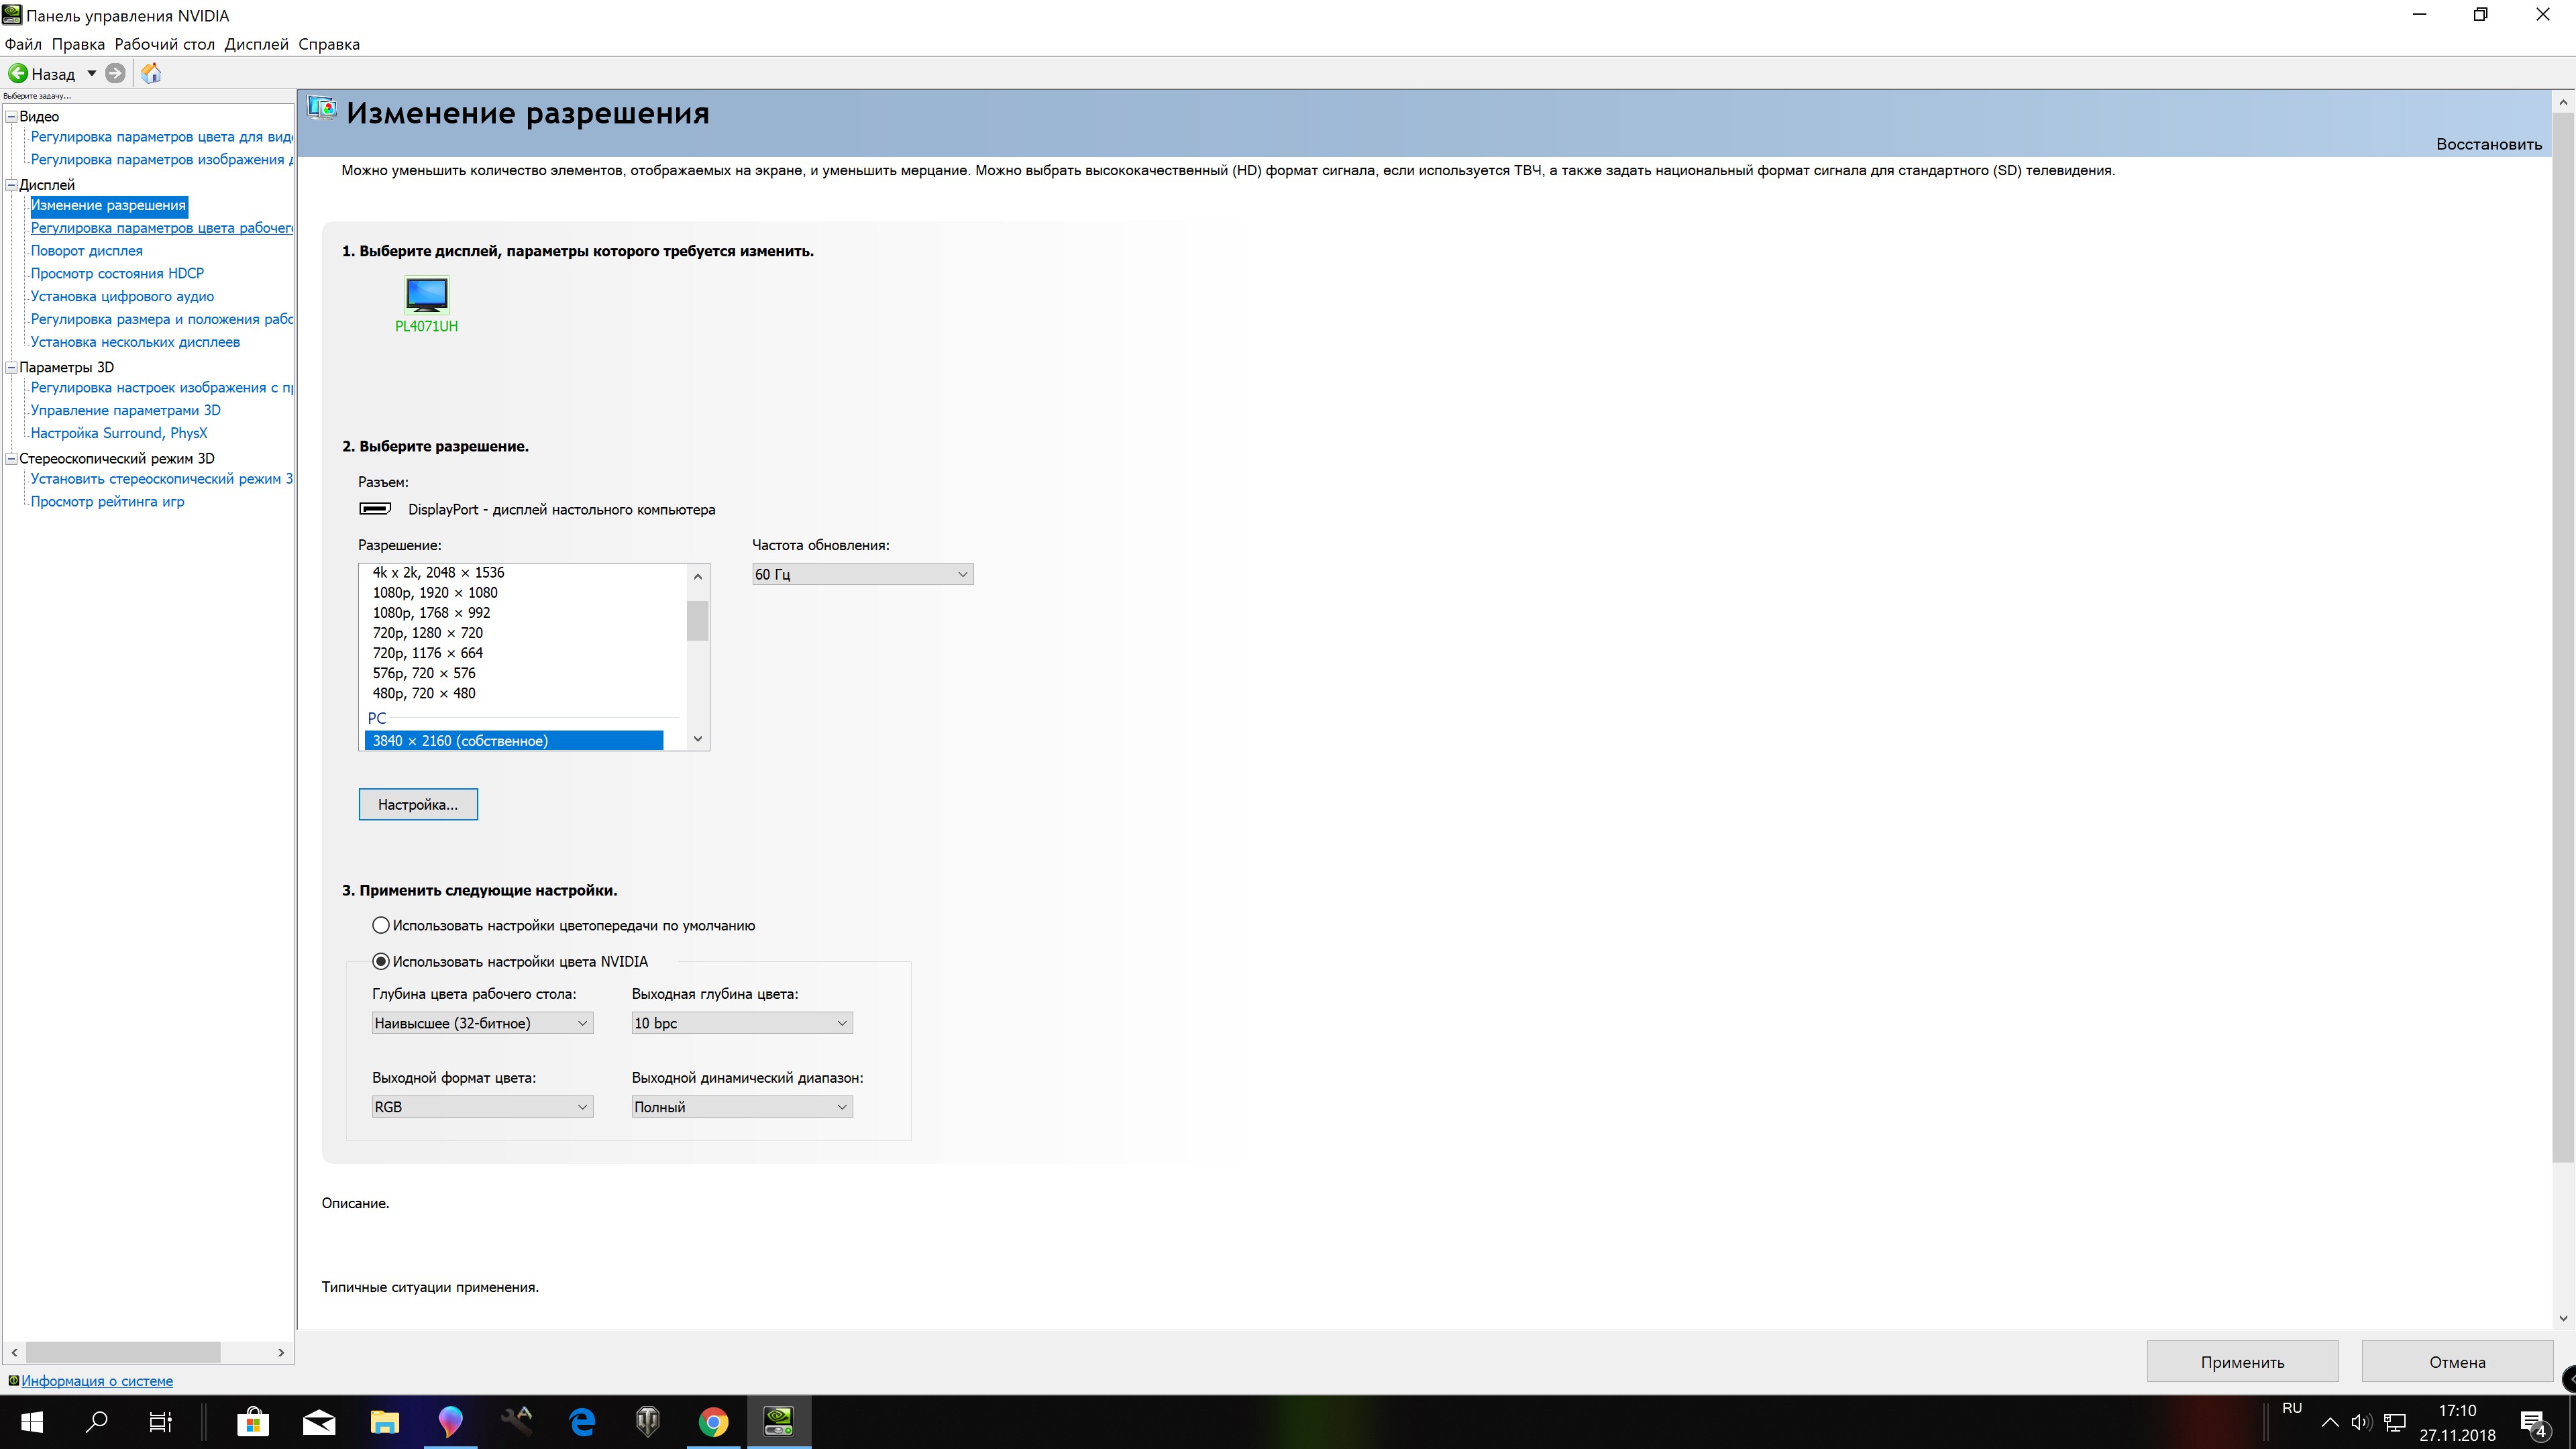Viewport: 2576px width, 1449px height.
Task: Select the NVIDIA color settings radio button
Action: (x=381, y=961)
